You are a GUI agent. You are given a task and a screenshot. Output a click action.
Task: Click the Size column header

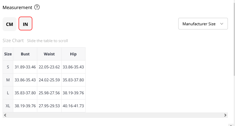point(8,54)
